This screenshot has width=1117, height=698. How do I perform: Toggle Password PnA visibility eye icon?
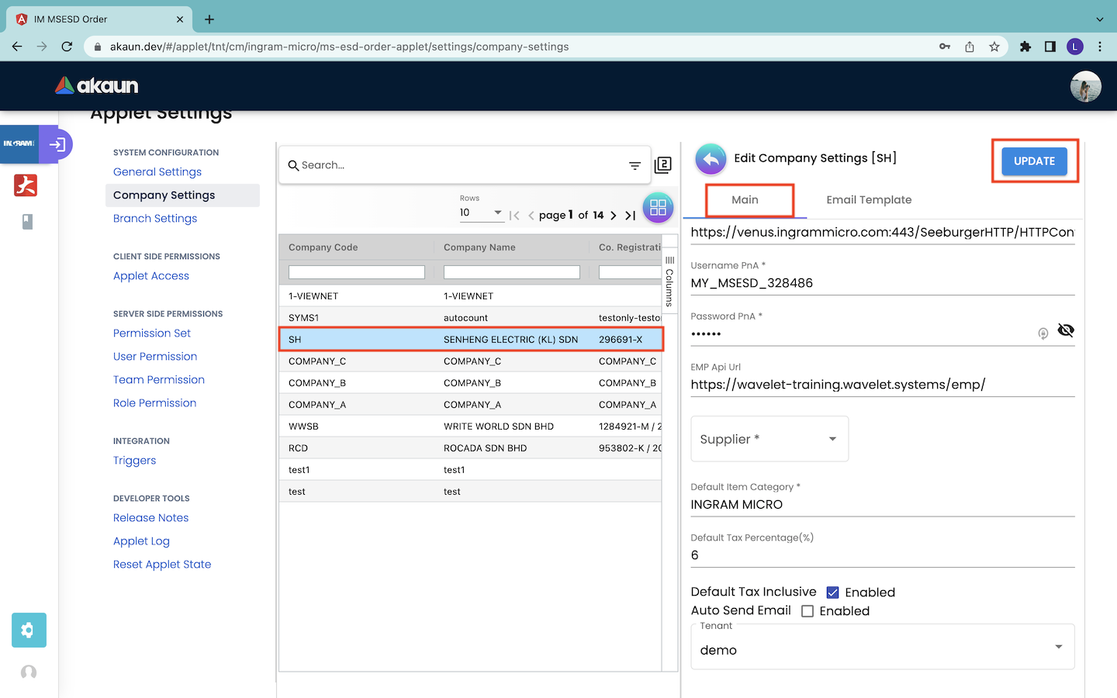click(x=1065, y=331)
